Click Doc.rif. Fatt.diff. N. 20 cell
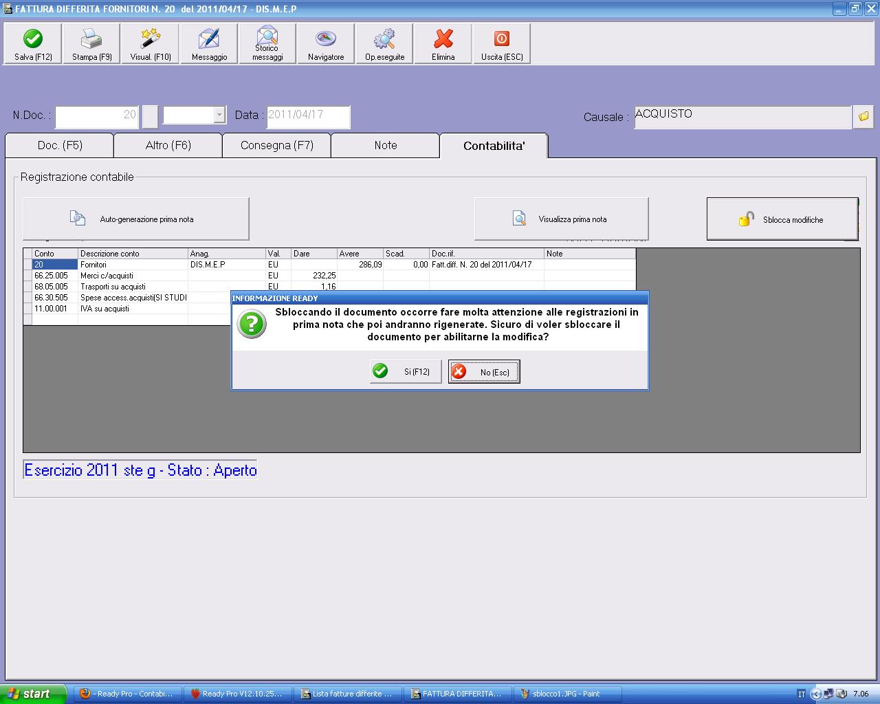This screenshot has height=704, width=880. pyautogui.click(x=487, y=265)
